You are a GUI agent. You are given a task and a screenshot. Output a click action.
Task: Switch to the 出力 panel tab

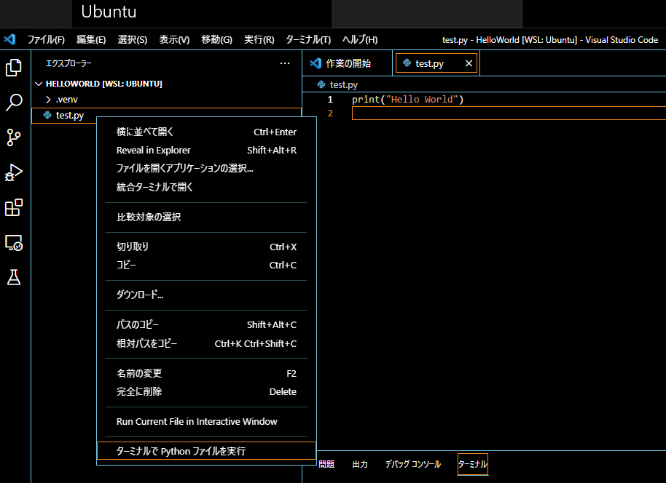pyautogui.click(x=359, y=464)
